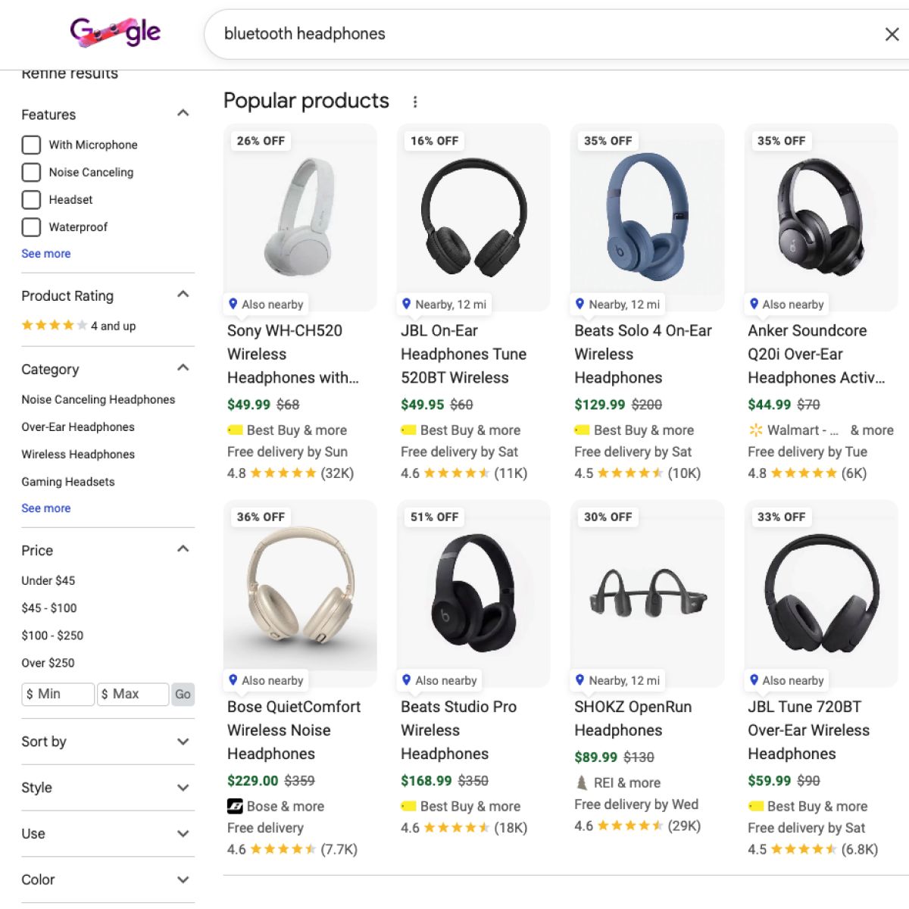Enable the Noise Canceling checkbox
The width and height of the screenshot is (909, 909).
click(31, 172)
